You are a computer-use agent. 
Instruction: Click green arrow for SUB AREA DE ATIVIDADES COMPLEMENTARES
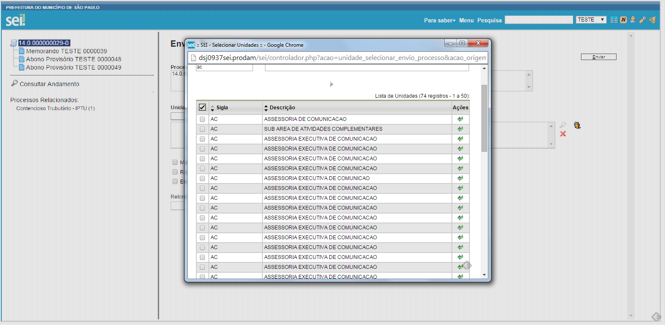[x=460, y=129]
